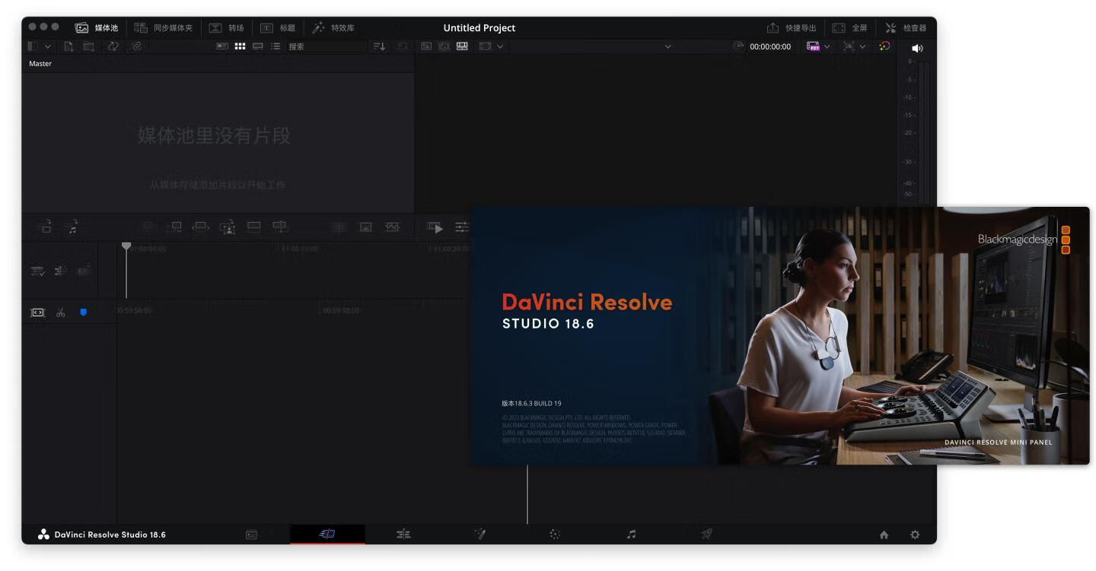Select source clip viewer mode icon
This screenshot has height=571, width=1096.
(426, 46)
